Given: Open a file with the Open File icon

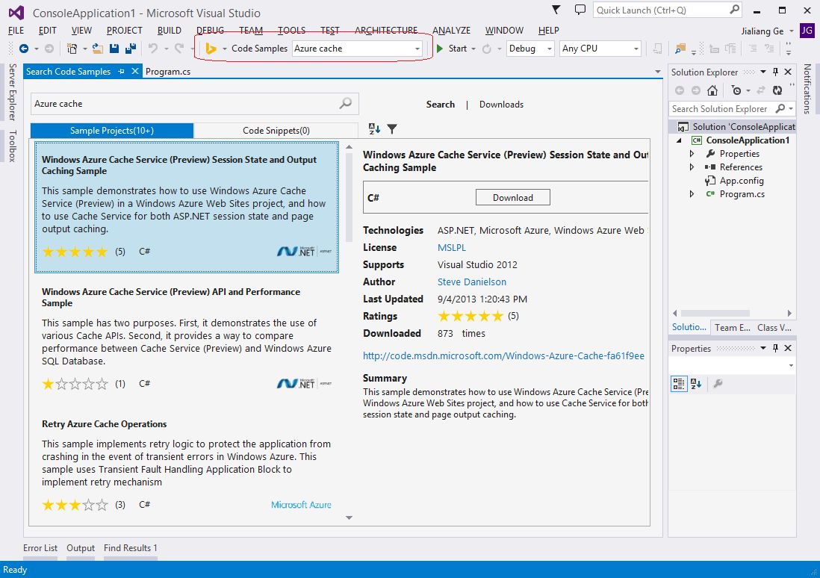Looking at the screenshot, I should (98, 49).
